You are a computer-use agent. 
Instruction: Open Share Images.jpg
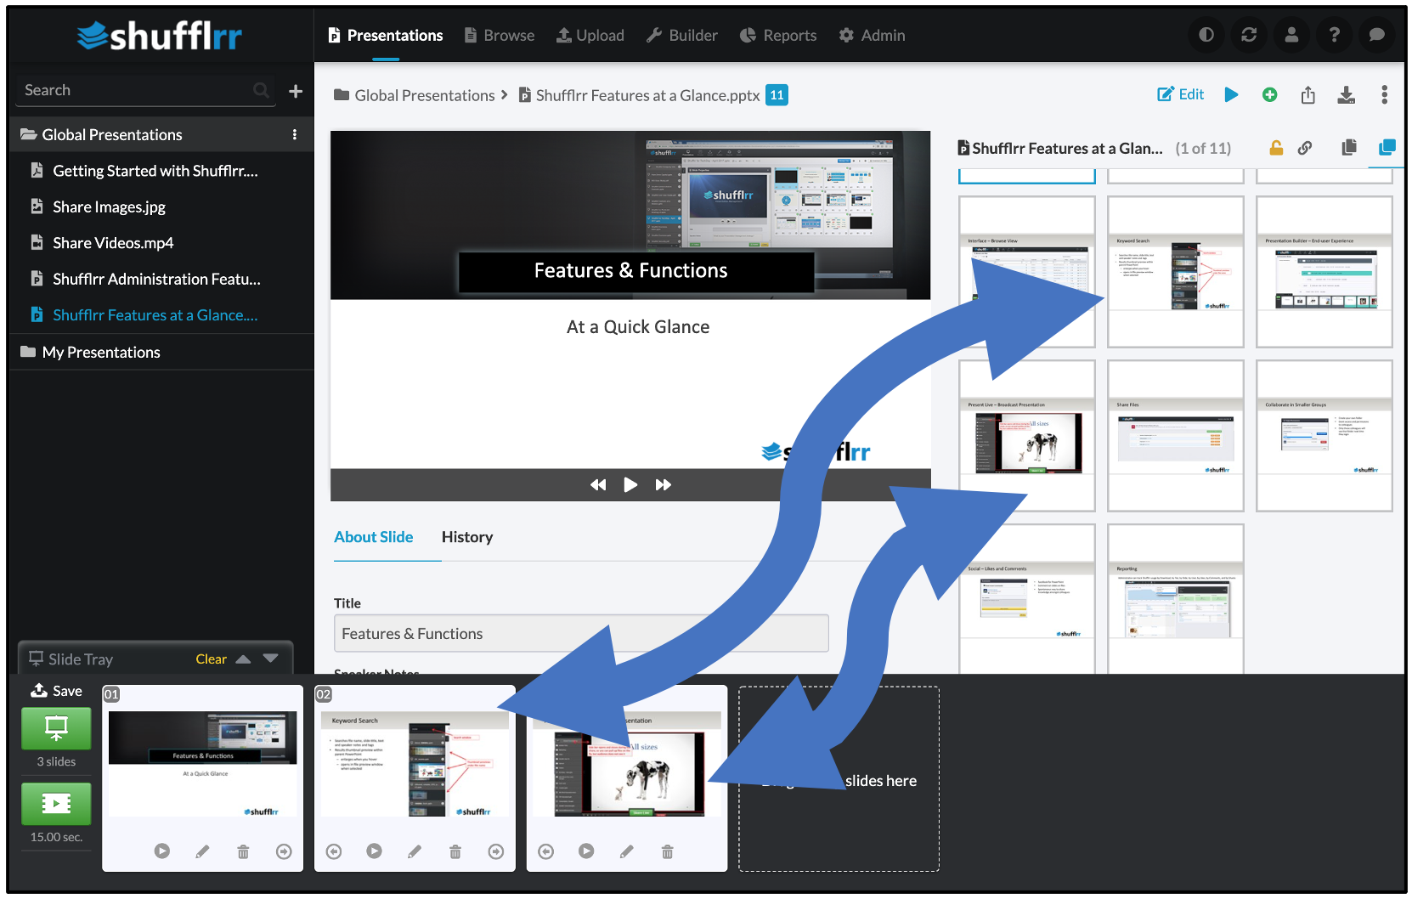pos(109,206)
